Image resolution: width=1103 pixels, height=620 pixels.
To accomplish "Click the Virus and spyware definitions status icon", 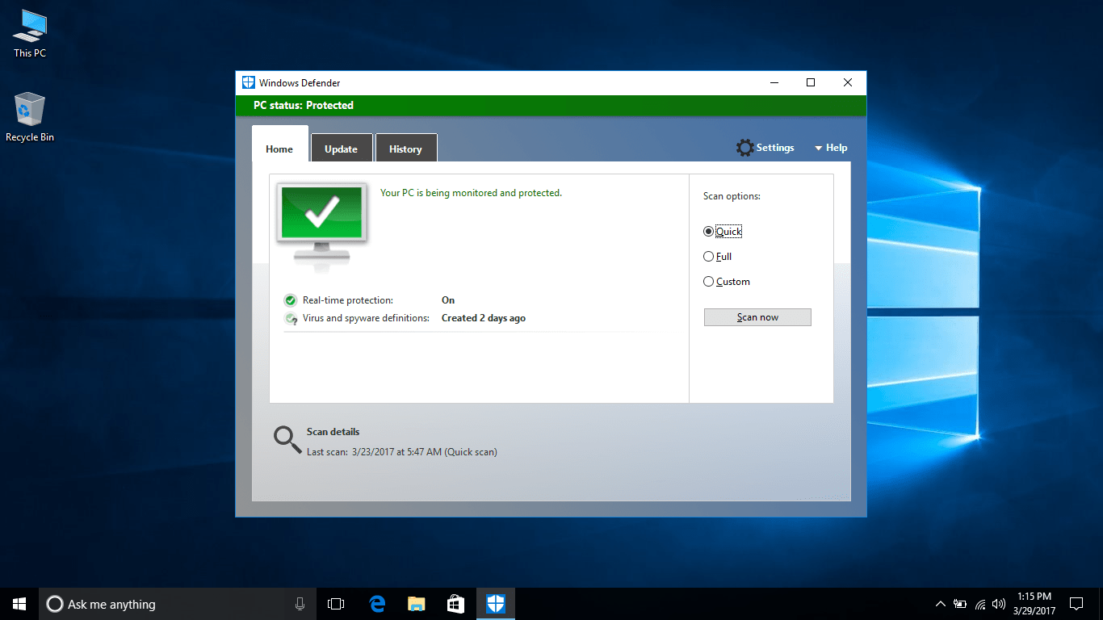I will tap(291, 319).
